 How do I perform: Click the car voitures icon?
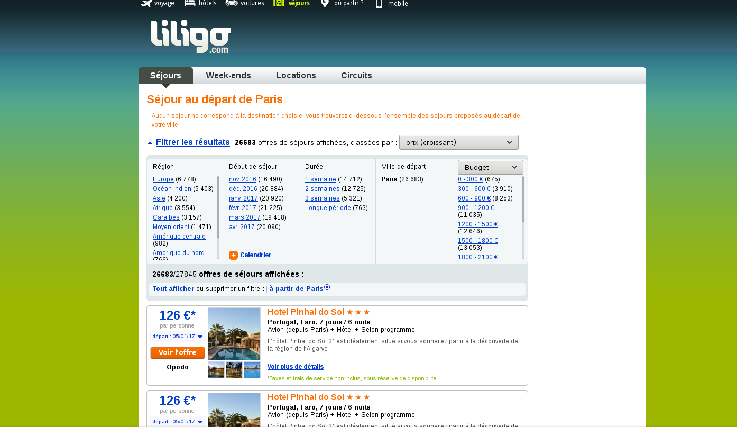click(x=232, y=3)
